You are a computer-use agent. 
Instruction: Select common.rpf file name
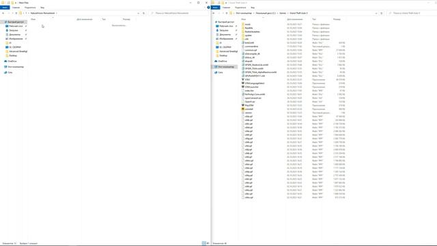click(251, 50)
